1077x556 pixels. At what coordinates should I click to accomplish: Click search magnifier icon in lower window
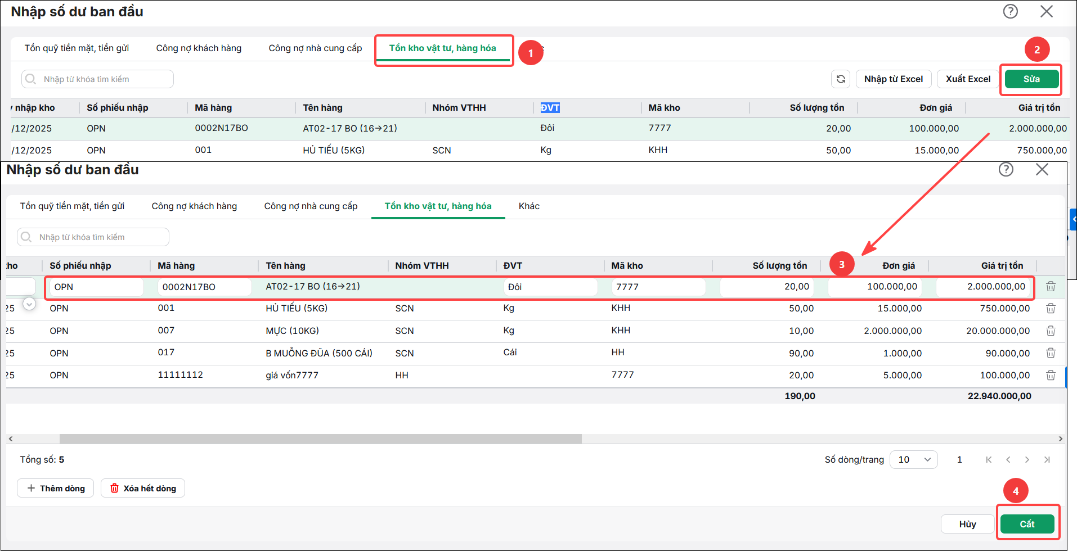[x=26, y=237]
